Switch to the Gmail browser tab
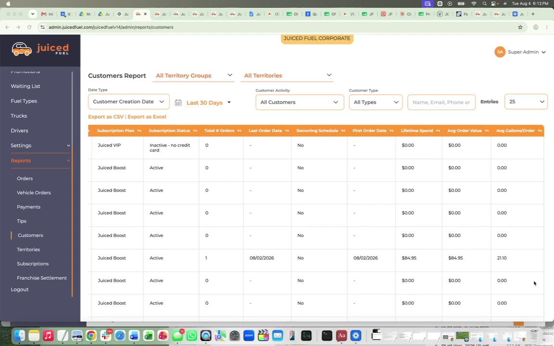Screen dimensions: 554x346 (47, 14)
